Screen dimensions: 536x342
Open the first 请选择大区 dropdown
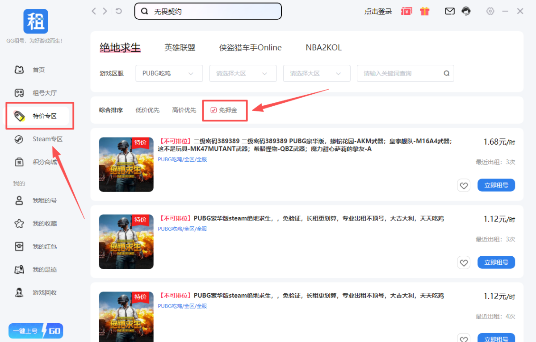coord(243,73)
